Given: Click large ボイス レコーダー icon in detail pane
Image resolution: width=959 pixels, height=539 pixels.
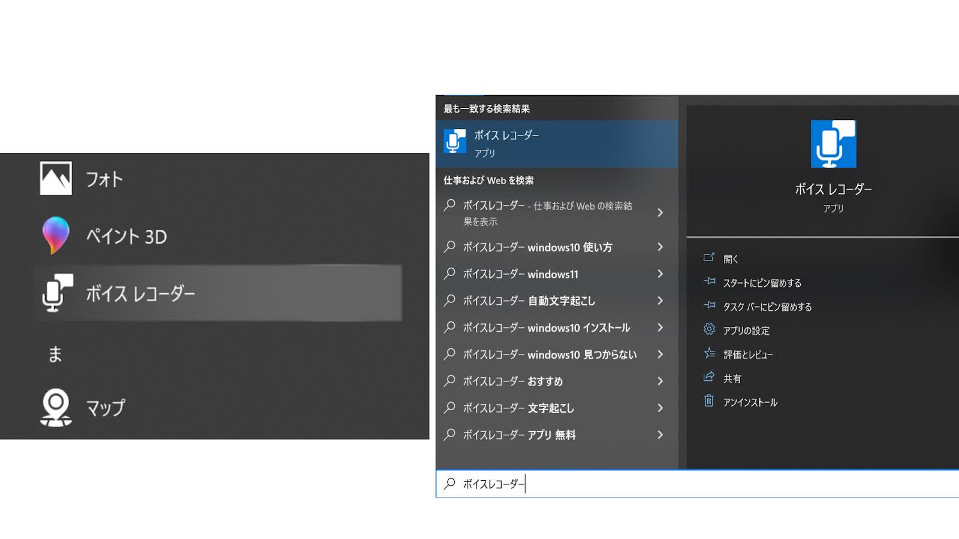Looking at the screenshot, I should [833, 144].
